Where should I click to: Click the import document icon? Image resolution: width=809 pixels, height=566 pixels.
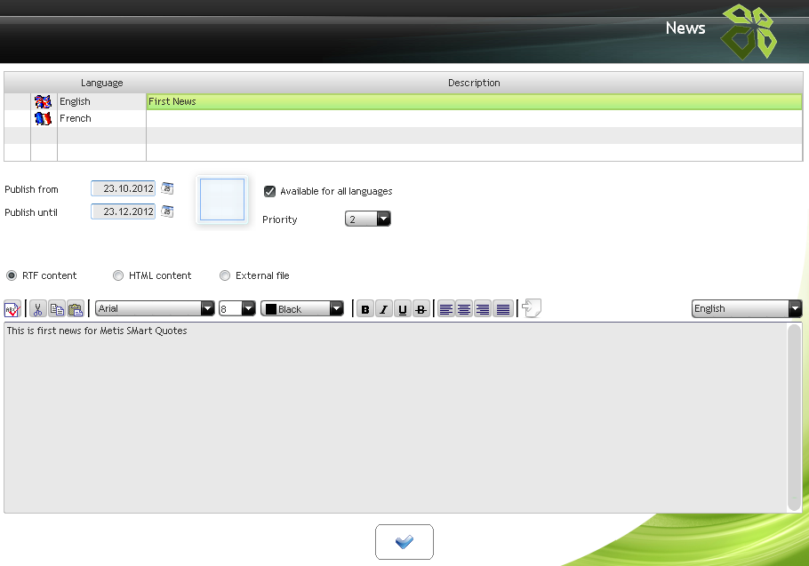532,308
